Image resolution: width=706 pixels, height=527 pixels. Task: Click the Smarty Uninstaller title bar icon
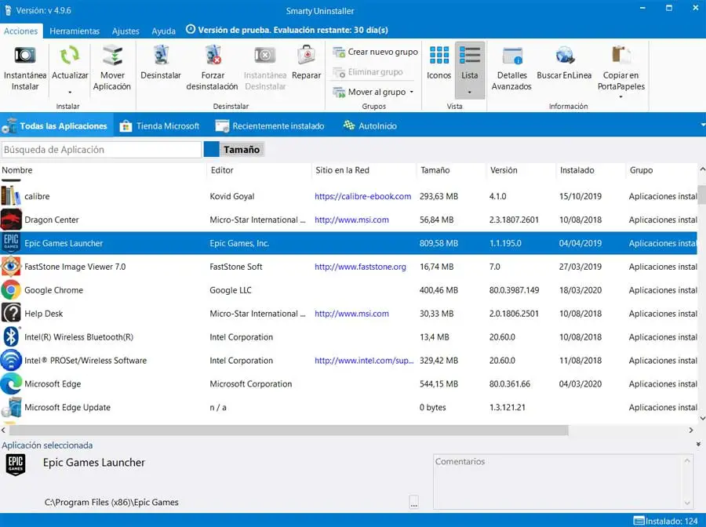click(x=8, y=10)
